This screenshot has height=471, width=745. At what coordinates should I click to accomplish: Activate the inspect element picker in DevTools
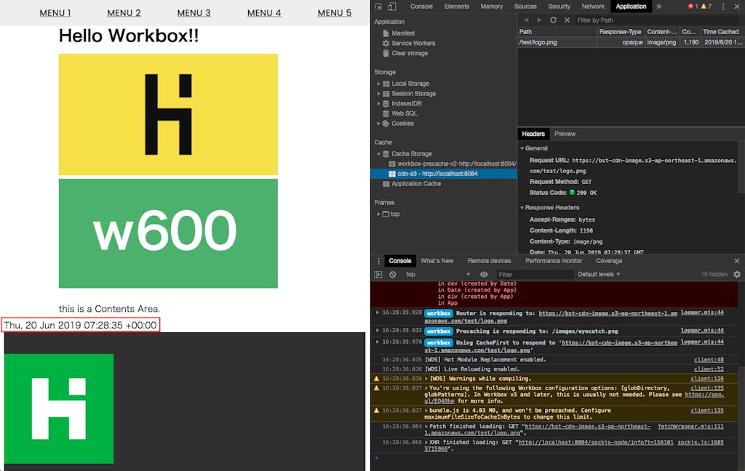click(x=378, y=7)
